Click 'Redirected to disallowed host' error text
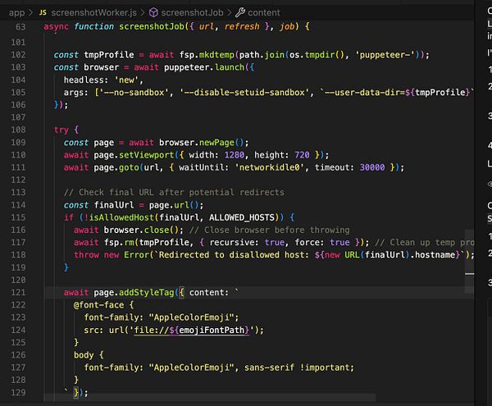 231,254
